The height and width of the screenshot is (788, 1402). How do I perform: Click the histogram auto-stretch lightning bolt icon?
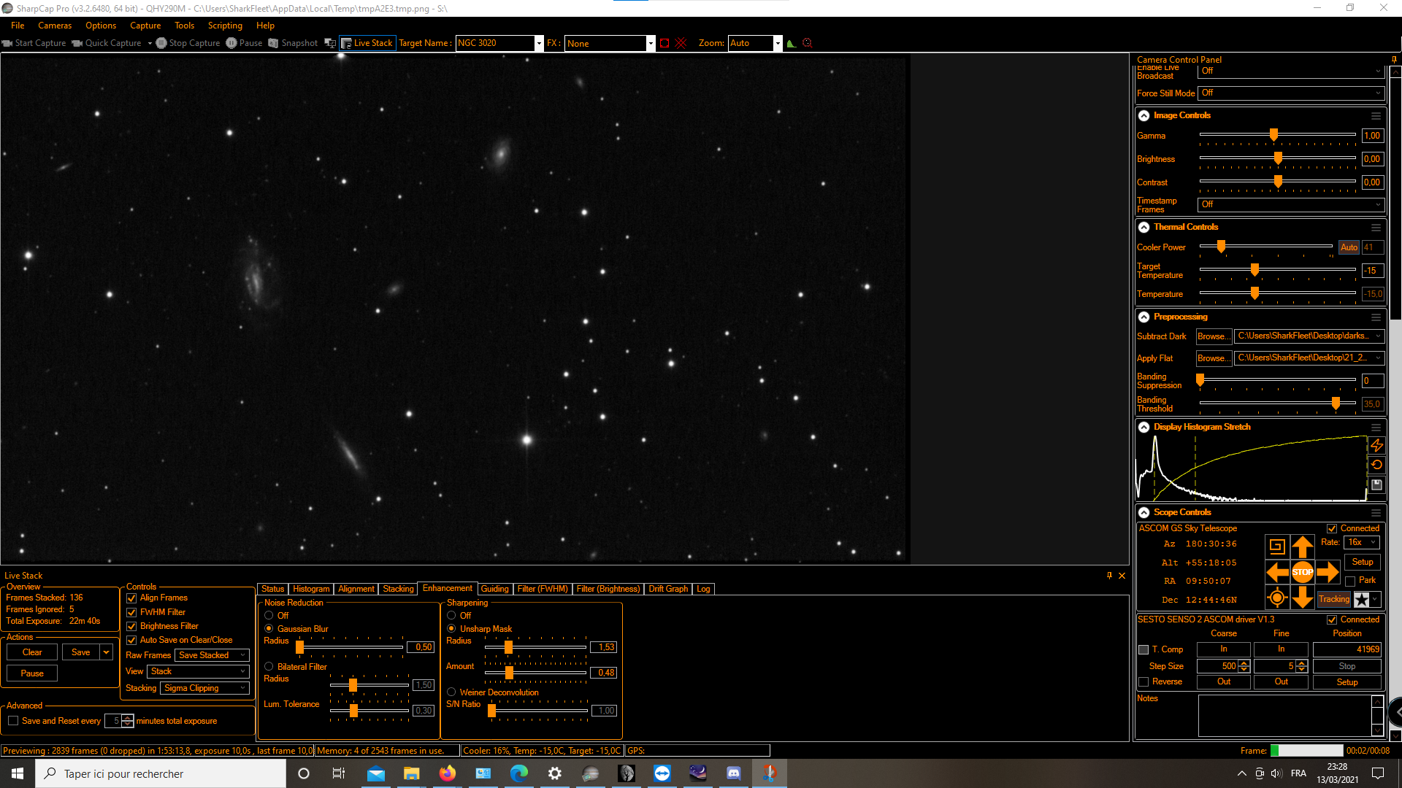[x=1376, y=445]
